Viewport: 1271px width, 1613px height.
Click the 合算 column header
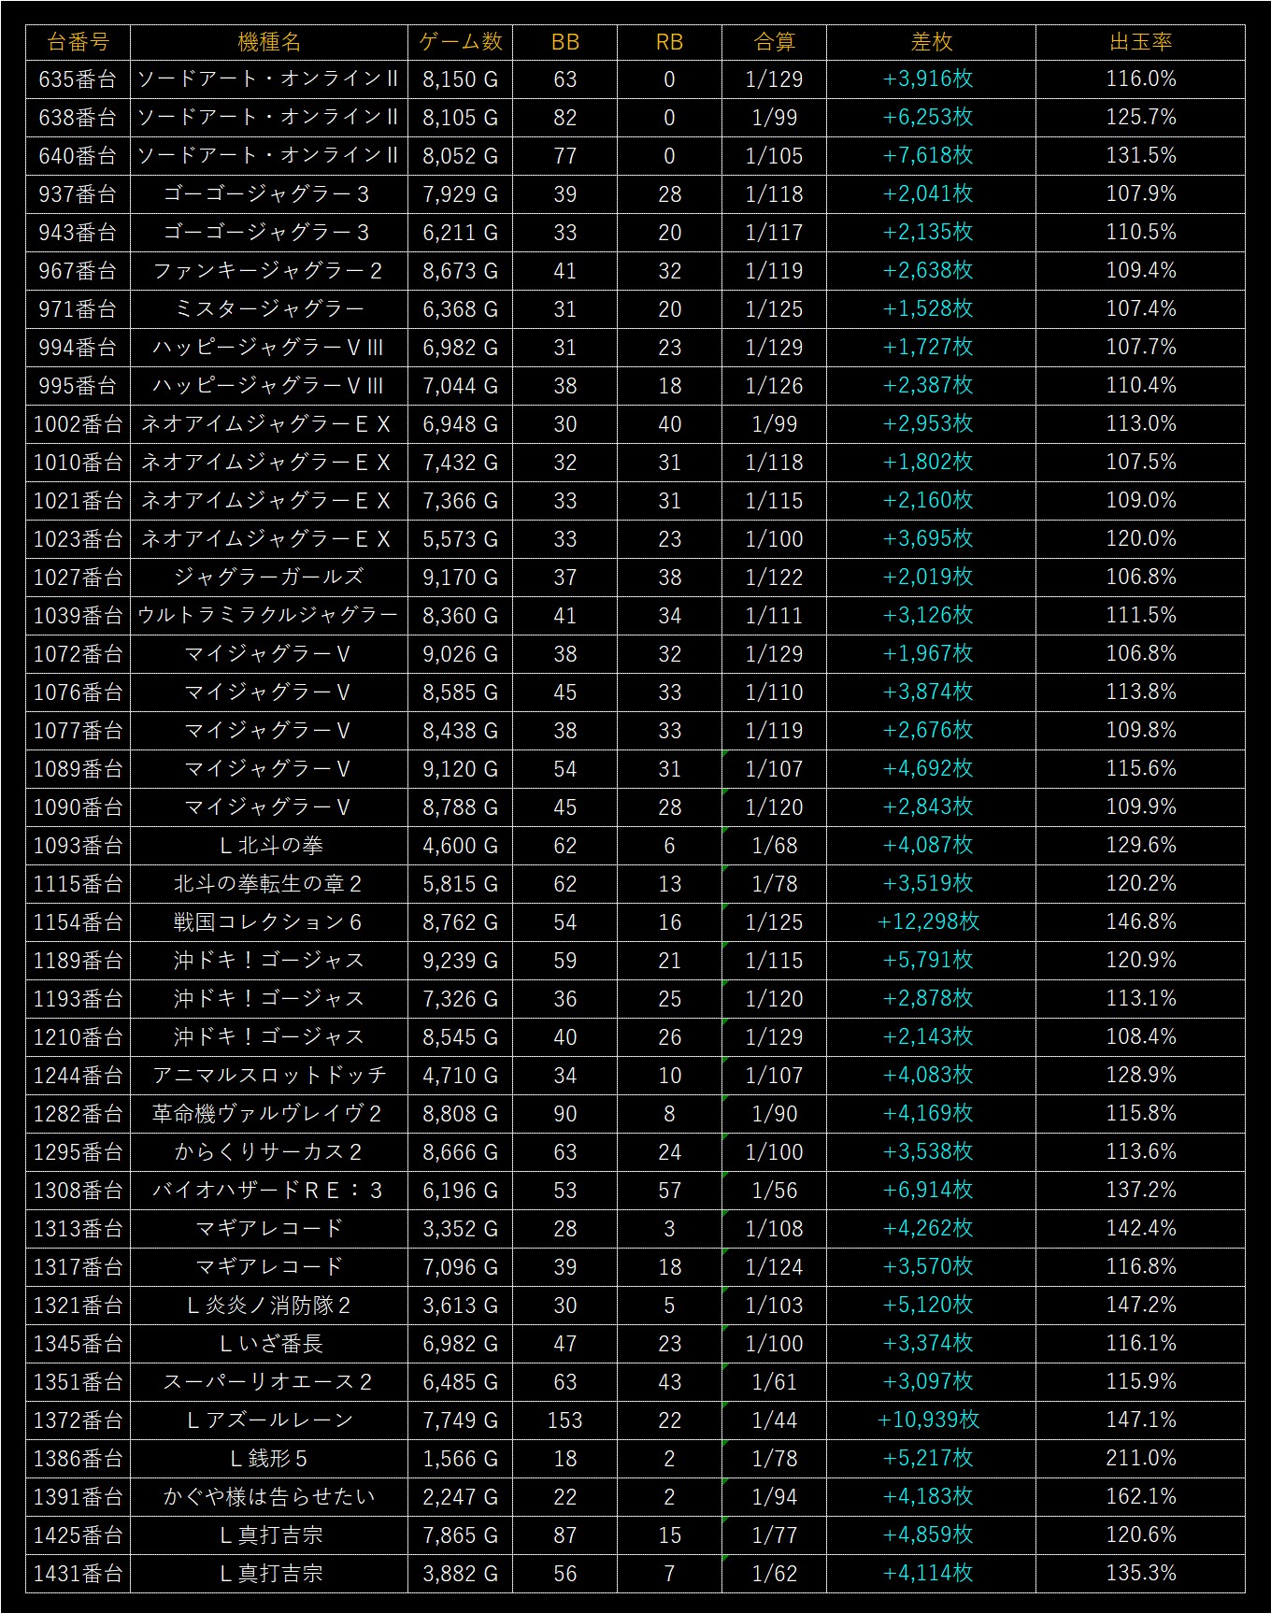pyautogui.click(x=775, y=42)
